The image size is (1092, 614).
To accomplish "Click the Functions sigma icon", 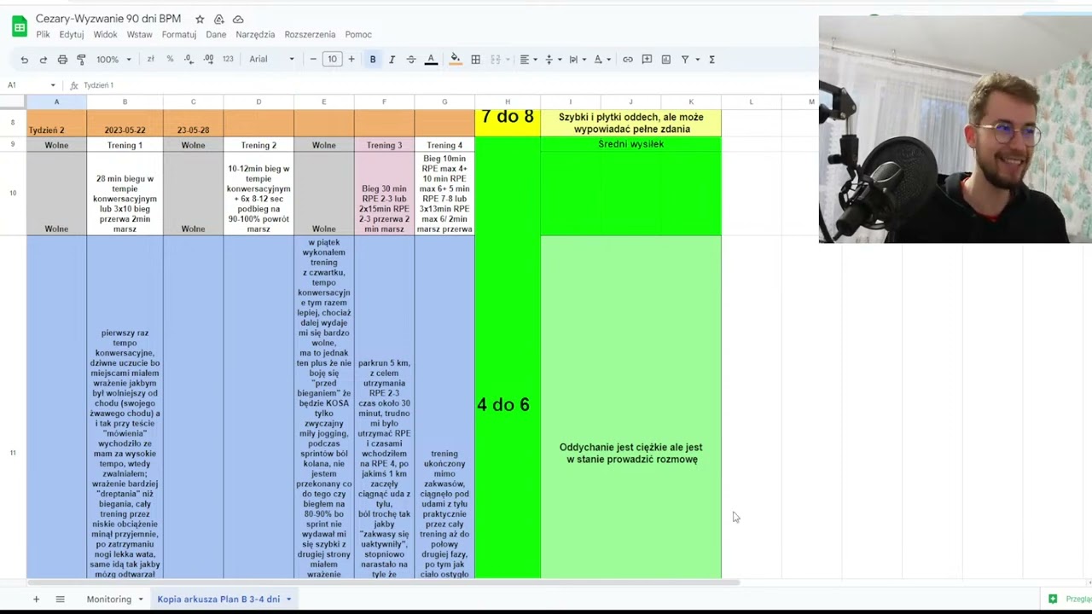I will pyautogui.click(x=712, y=60).
